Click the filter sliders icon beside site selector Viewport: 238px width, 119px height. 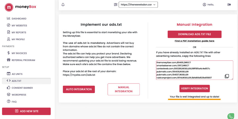point(116,4)
